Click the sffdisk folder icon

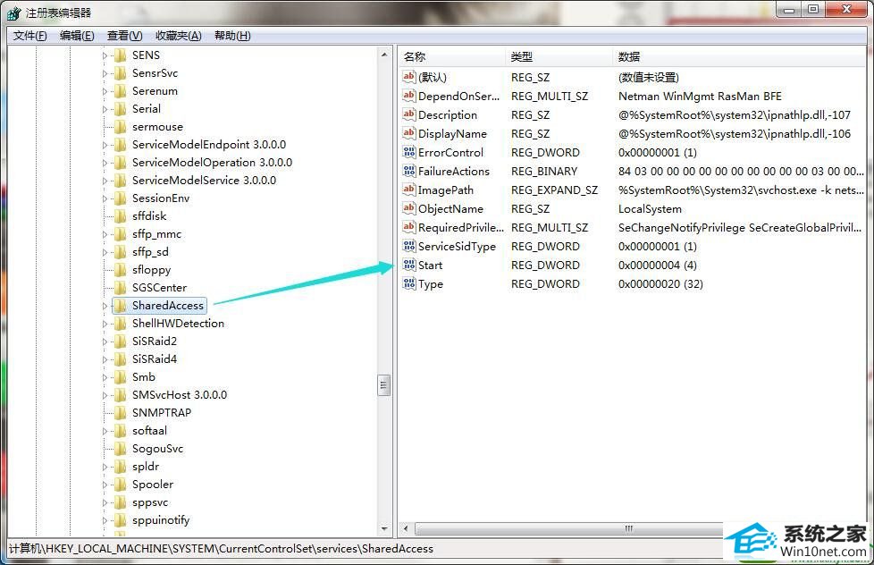pyautogui.click(x=121, y=215)
